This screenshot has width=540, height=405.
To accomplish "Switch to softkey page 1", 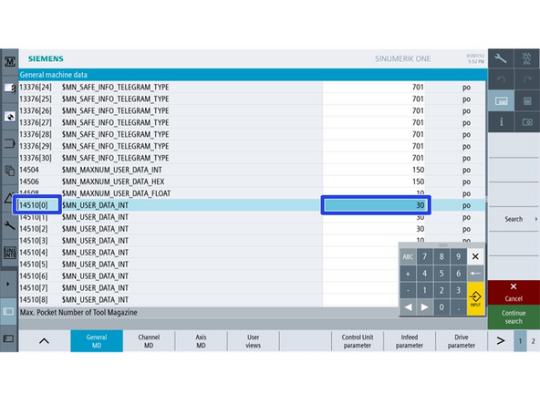I will click(520, 341).
